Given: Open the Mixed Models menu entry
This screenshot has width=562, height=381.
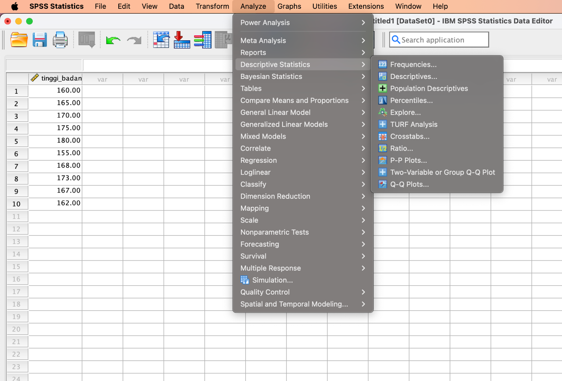Looking at the screenshot, I should click(303, 136).
